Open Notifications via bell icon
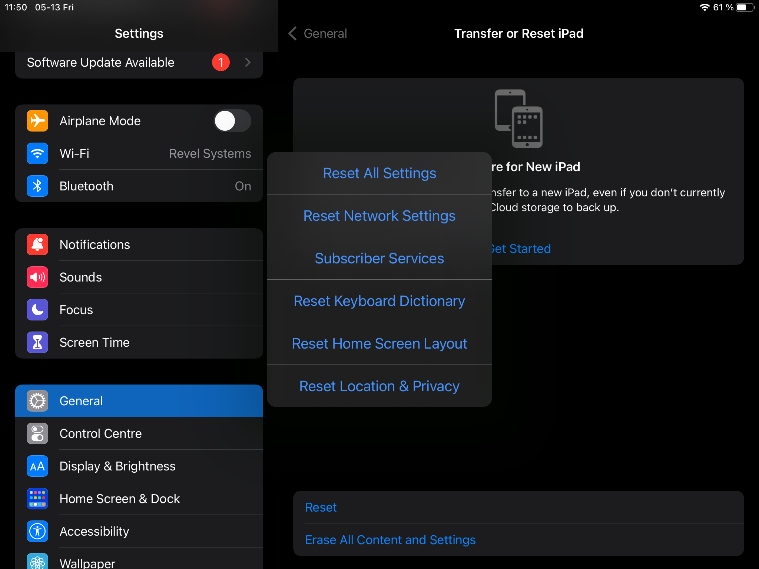The width and height of the screenshot is (759, 569). pos(37,244)
